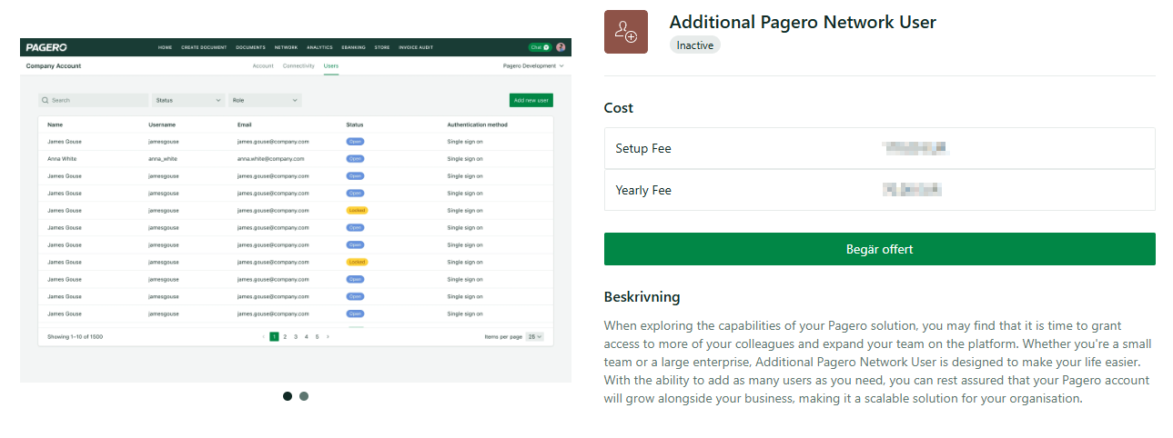Click the Pagero logo in preview

pyautogui.click(x=46, y=47)
